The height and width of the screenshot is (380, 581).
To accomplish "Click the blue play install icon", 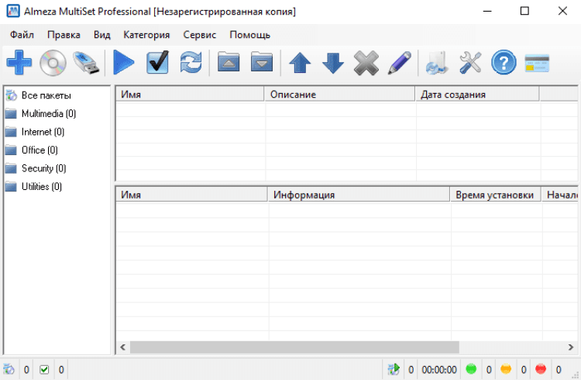I will (x=123, y=62).
